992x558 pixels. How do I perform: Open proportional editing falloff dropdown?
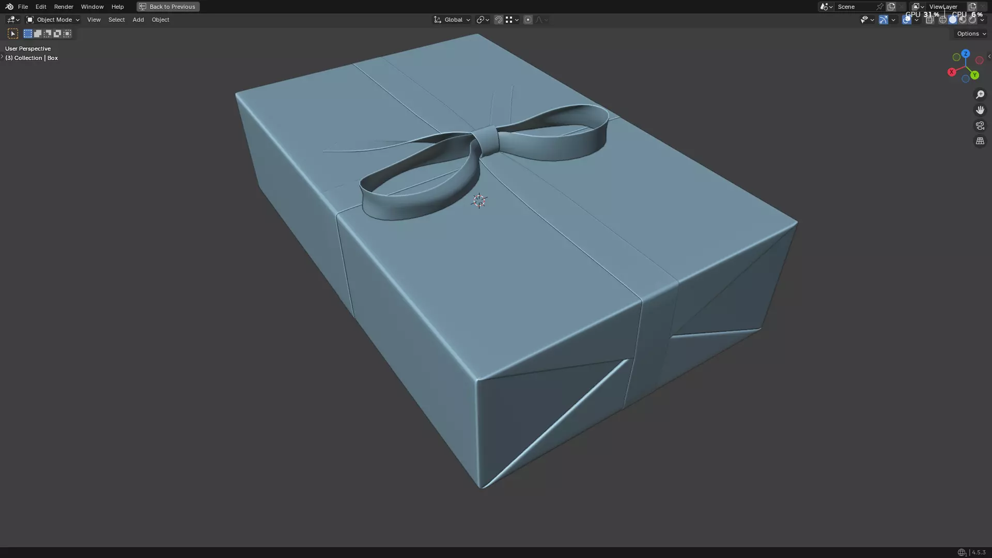coord(541,20)
